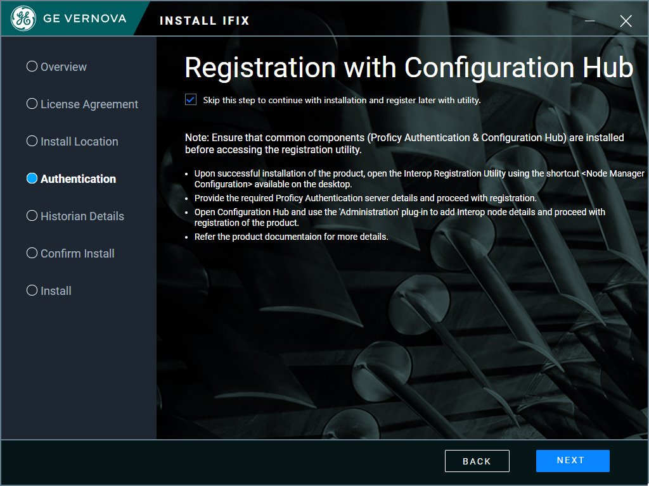
Task: Click the INSTALL IFIX title text
Action: point(205,21)
